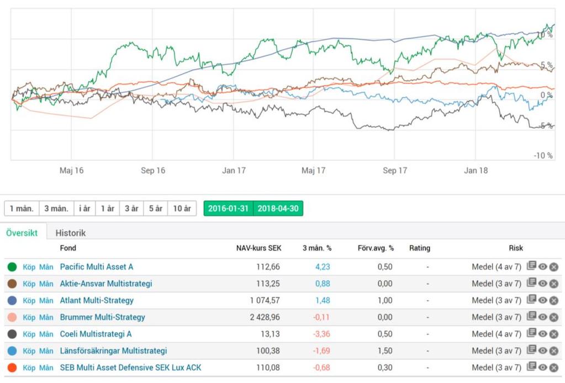The image size is (565, 383).
Task: Remove Coeli Multistrategi A from comparison
Action: click(x=554, y=334)
